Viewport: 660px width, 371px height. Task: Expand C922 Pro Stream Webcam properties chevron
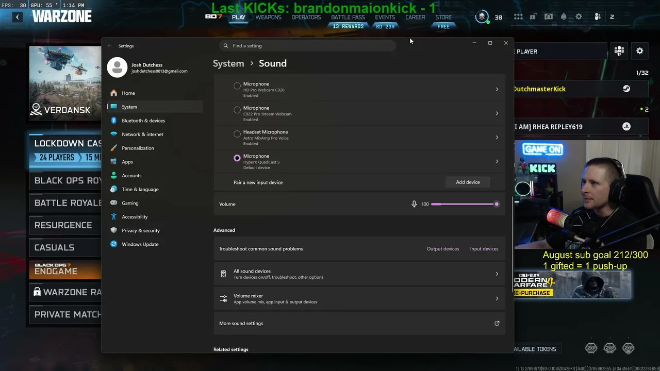click(497, 113)
